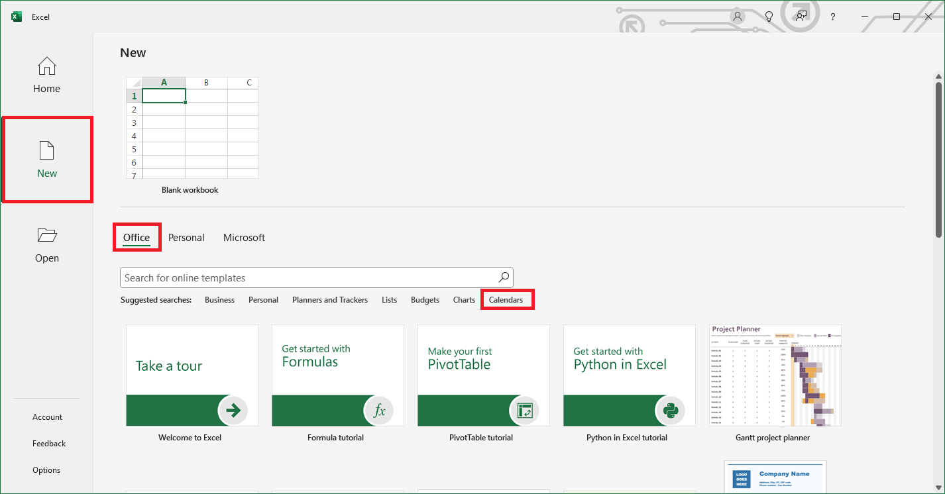Switch to the Personal templates tab
The width and height of the screenshot is (945, 494).
pos(186,238)
